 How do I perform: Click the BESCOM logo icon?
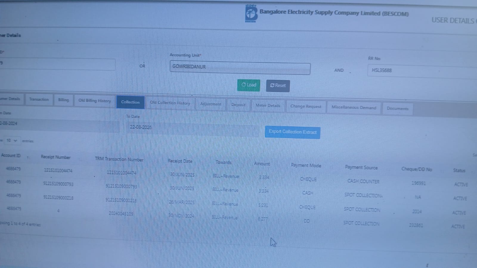coord(251,13)
